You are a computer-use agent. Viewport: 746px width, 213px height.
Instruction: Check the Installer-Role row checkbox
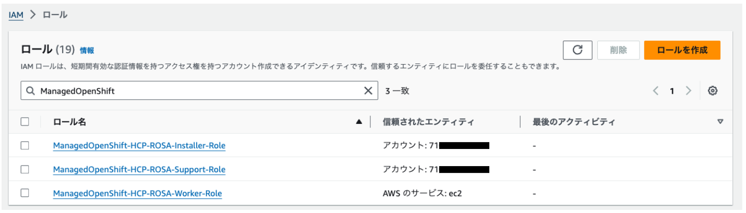click(25, 146)
